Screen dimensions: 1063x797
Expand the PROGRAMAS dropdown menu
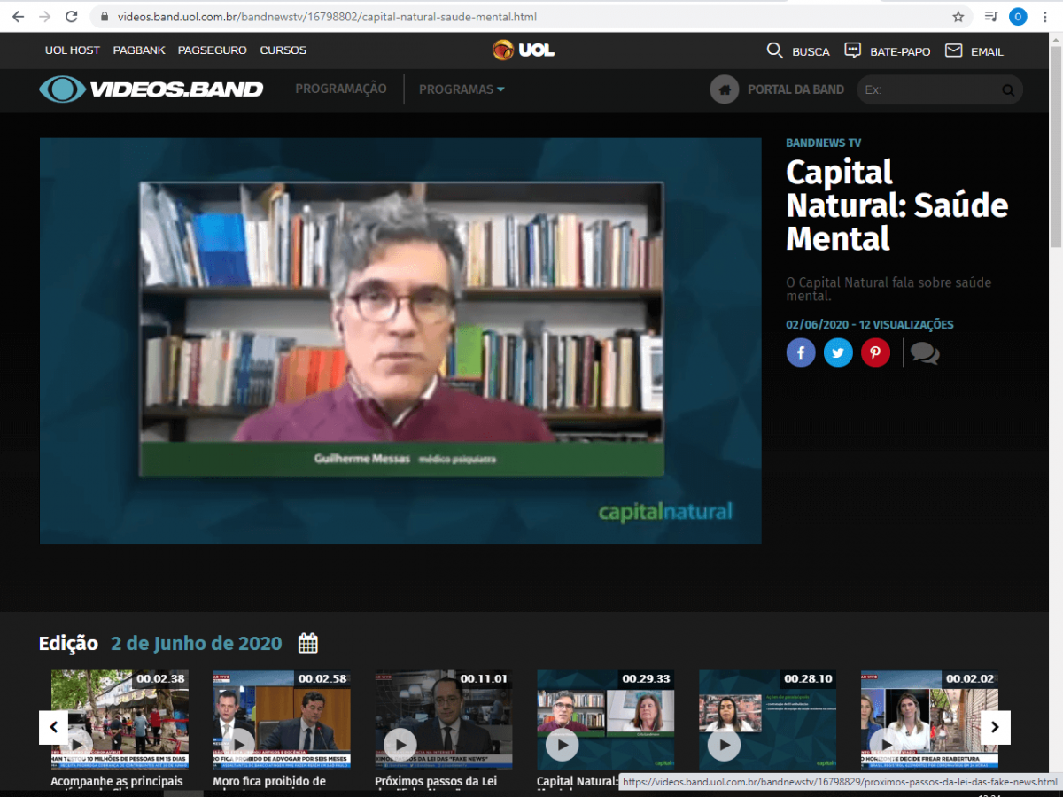tap(462, 89)
